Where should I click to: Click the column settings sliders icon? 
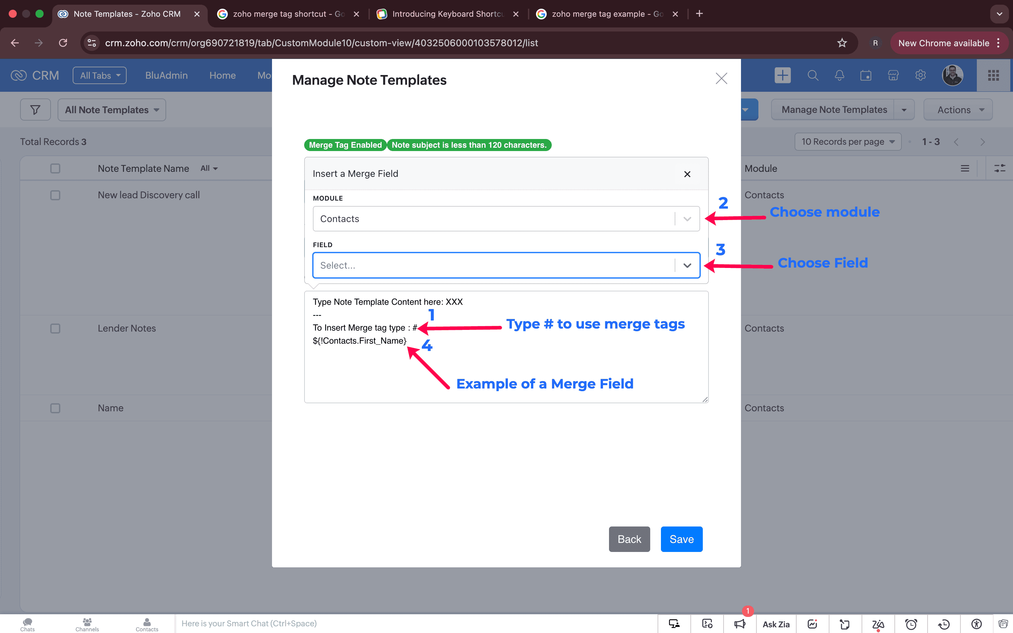(x=1000, y=168)
